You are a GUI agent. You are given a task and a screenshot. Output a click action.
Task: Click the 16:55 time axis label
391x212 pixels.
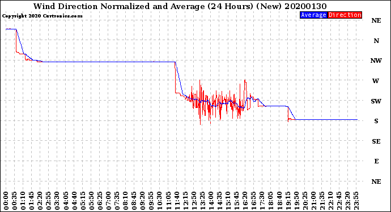tap(253, 201)
